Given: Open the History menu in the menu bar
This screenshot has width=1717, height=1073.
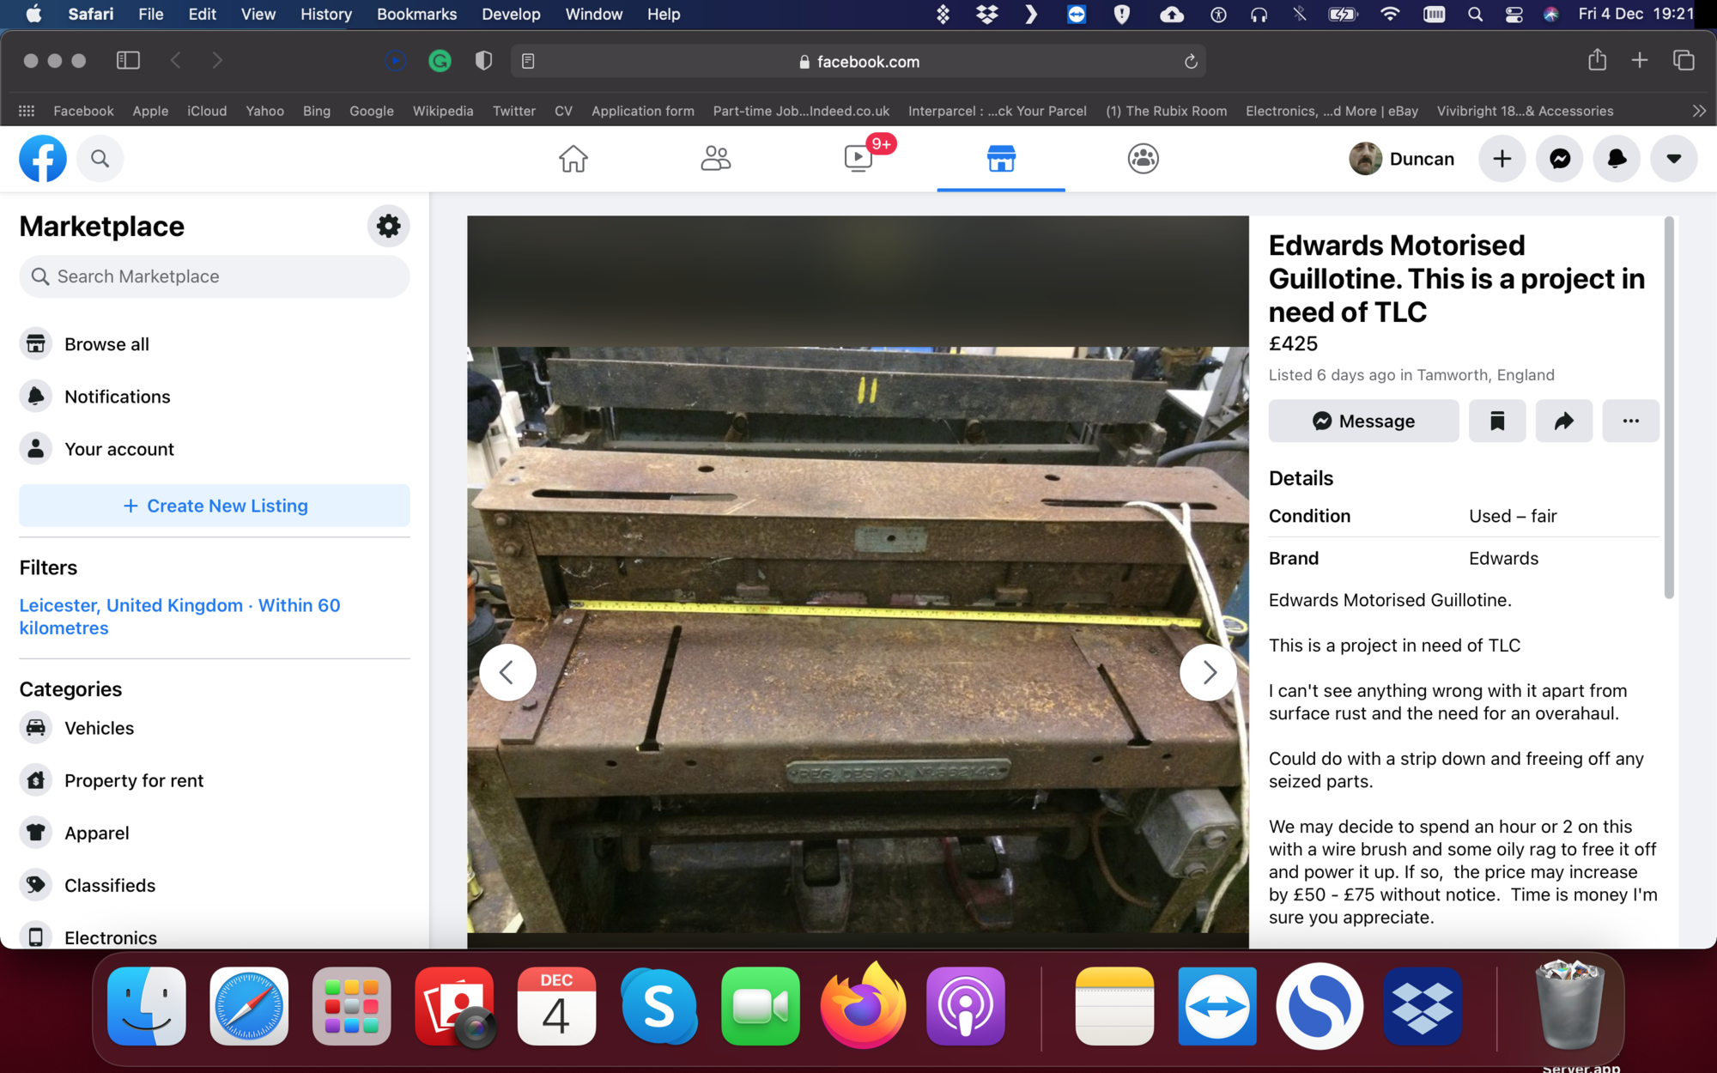Looking at the screenshot, I should [325, 14].
